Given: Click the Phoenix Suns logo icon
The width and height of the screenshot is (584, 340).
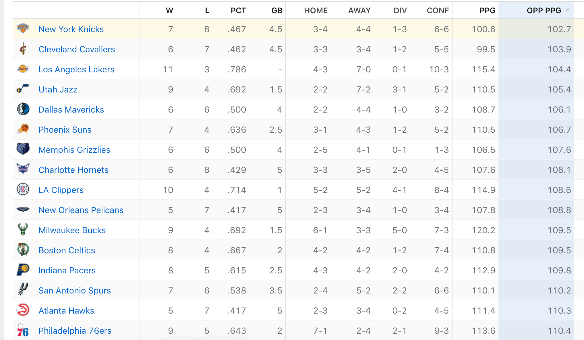Looking at the screenshot, I should point(23,129).
